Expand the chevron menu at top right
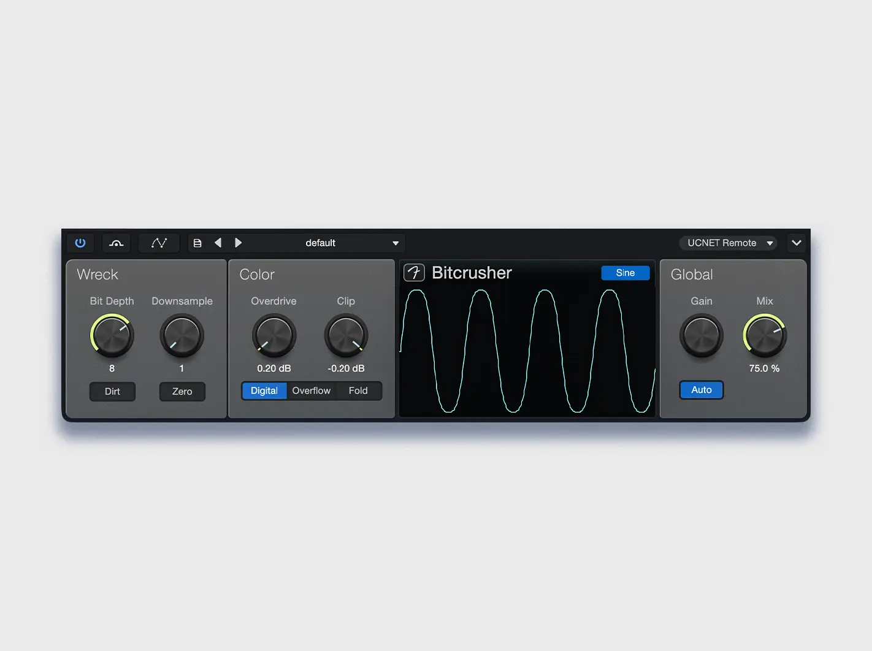The image size is (872, 651). coord(797,243)
